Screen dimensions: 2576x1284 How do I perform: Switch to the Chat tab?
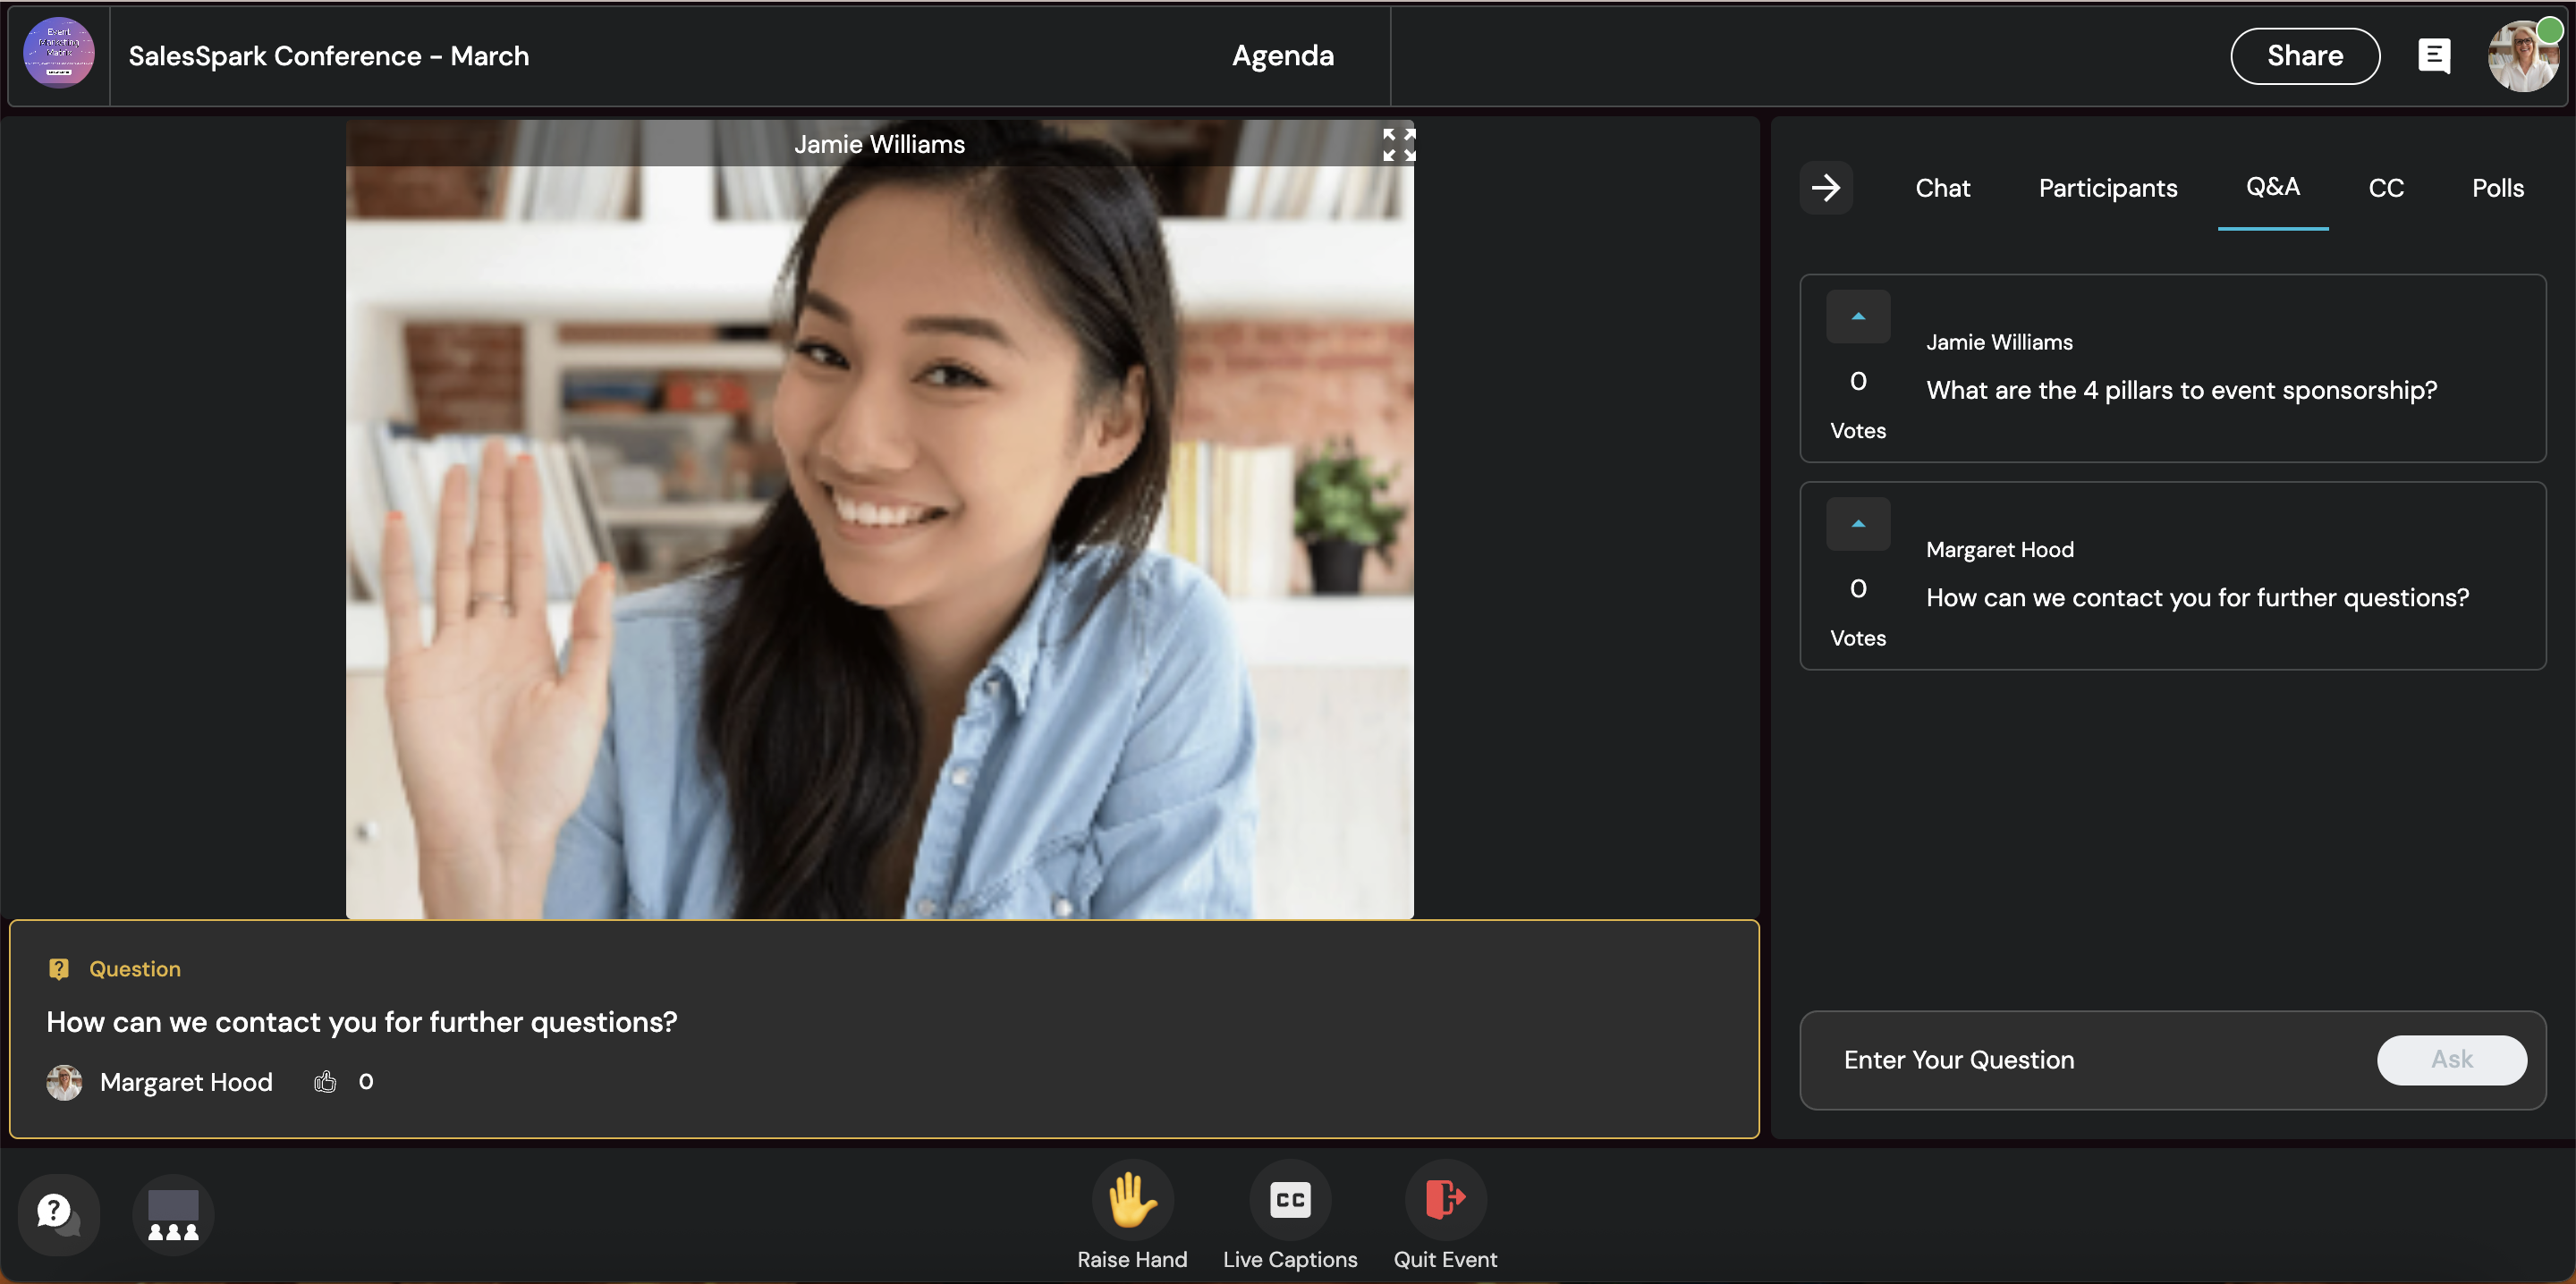(1942, 188)
